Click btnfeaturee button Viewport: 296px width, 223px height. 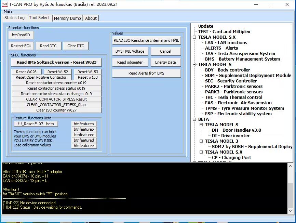84,146
